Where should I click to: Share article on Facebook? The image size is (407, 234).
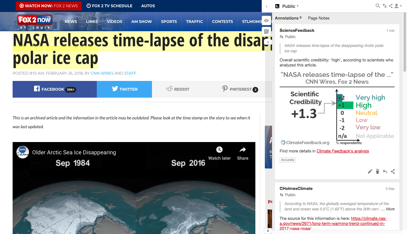coord(55,89)
